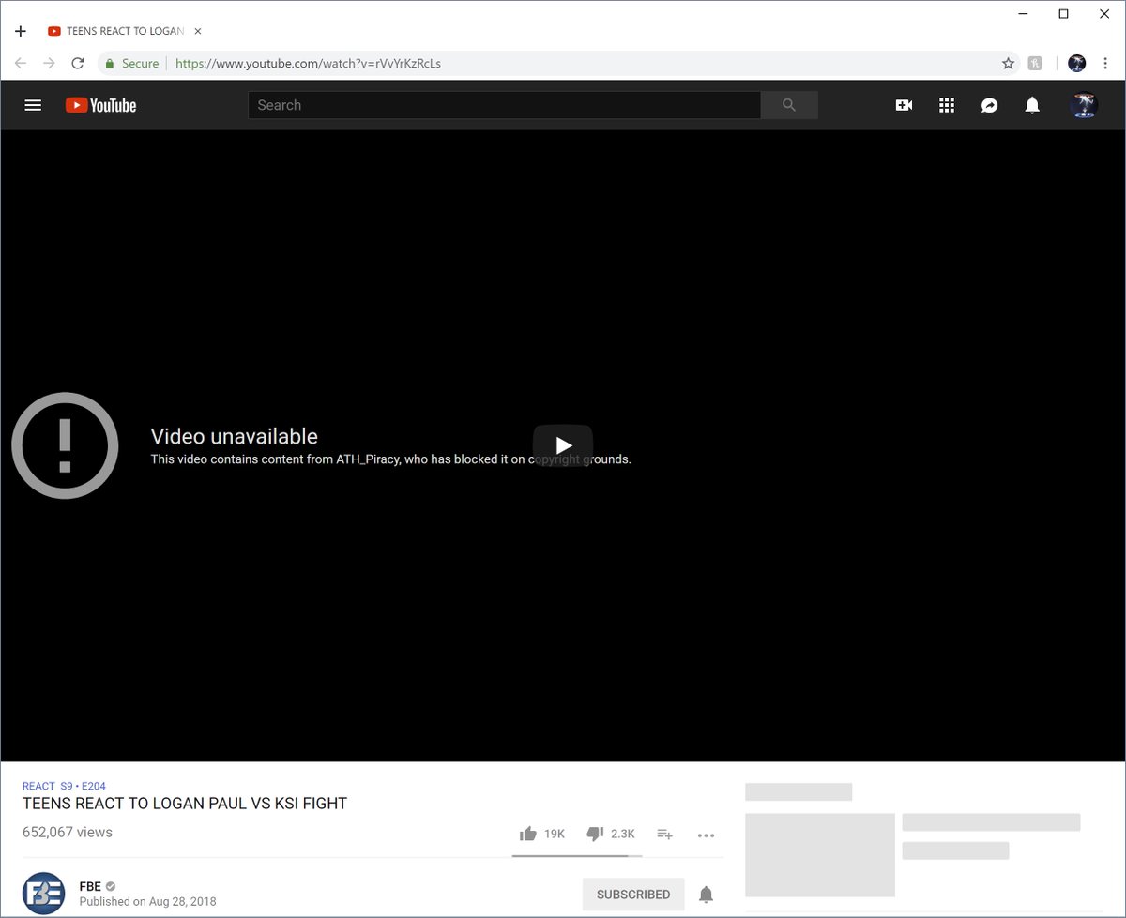
Task: Click the E204 episode link
Action: [93, 786]
